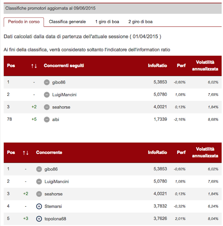Select the 2 giro di boa tab
This screenshot has height=226, width=223.
coord(140,22)
